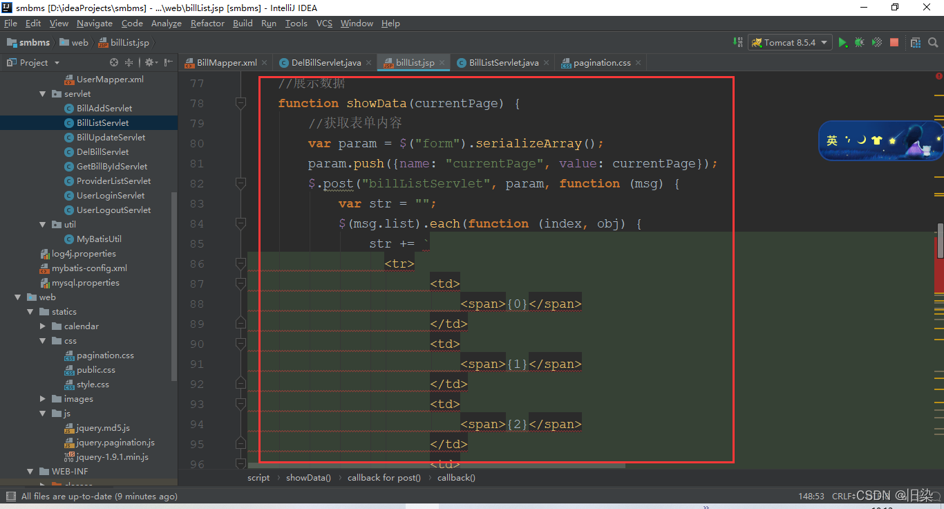
Task: Collapse all nodes in Project panel
Action: click(129, 62)
